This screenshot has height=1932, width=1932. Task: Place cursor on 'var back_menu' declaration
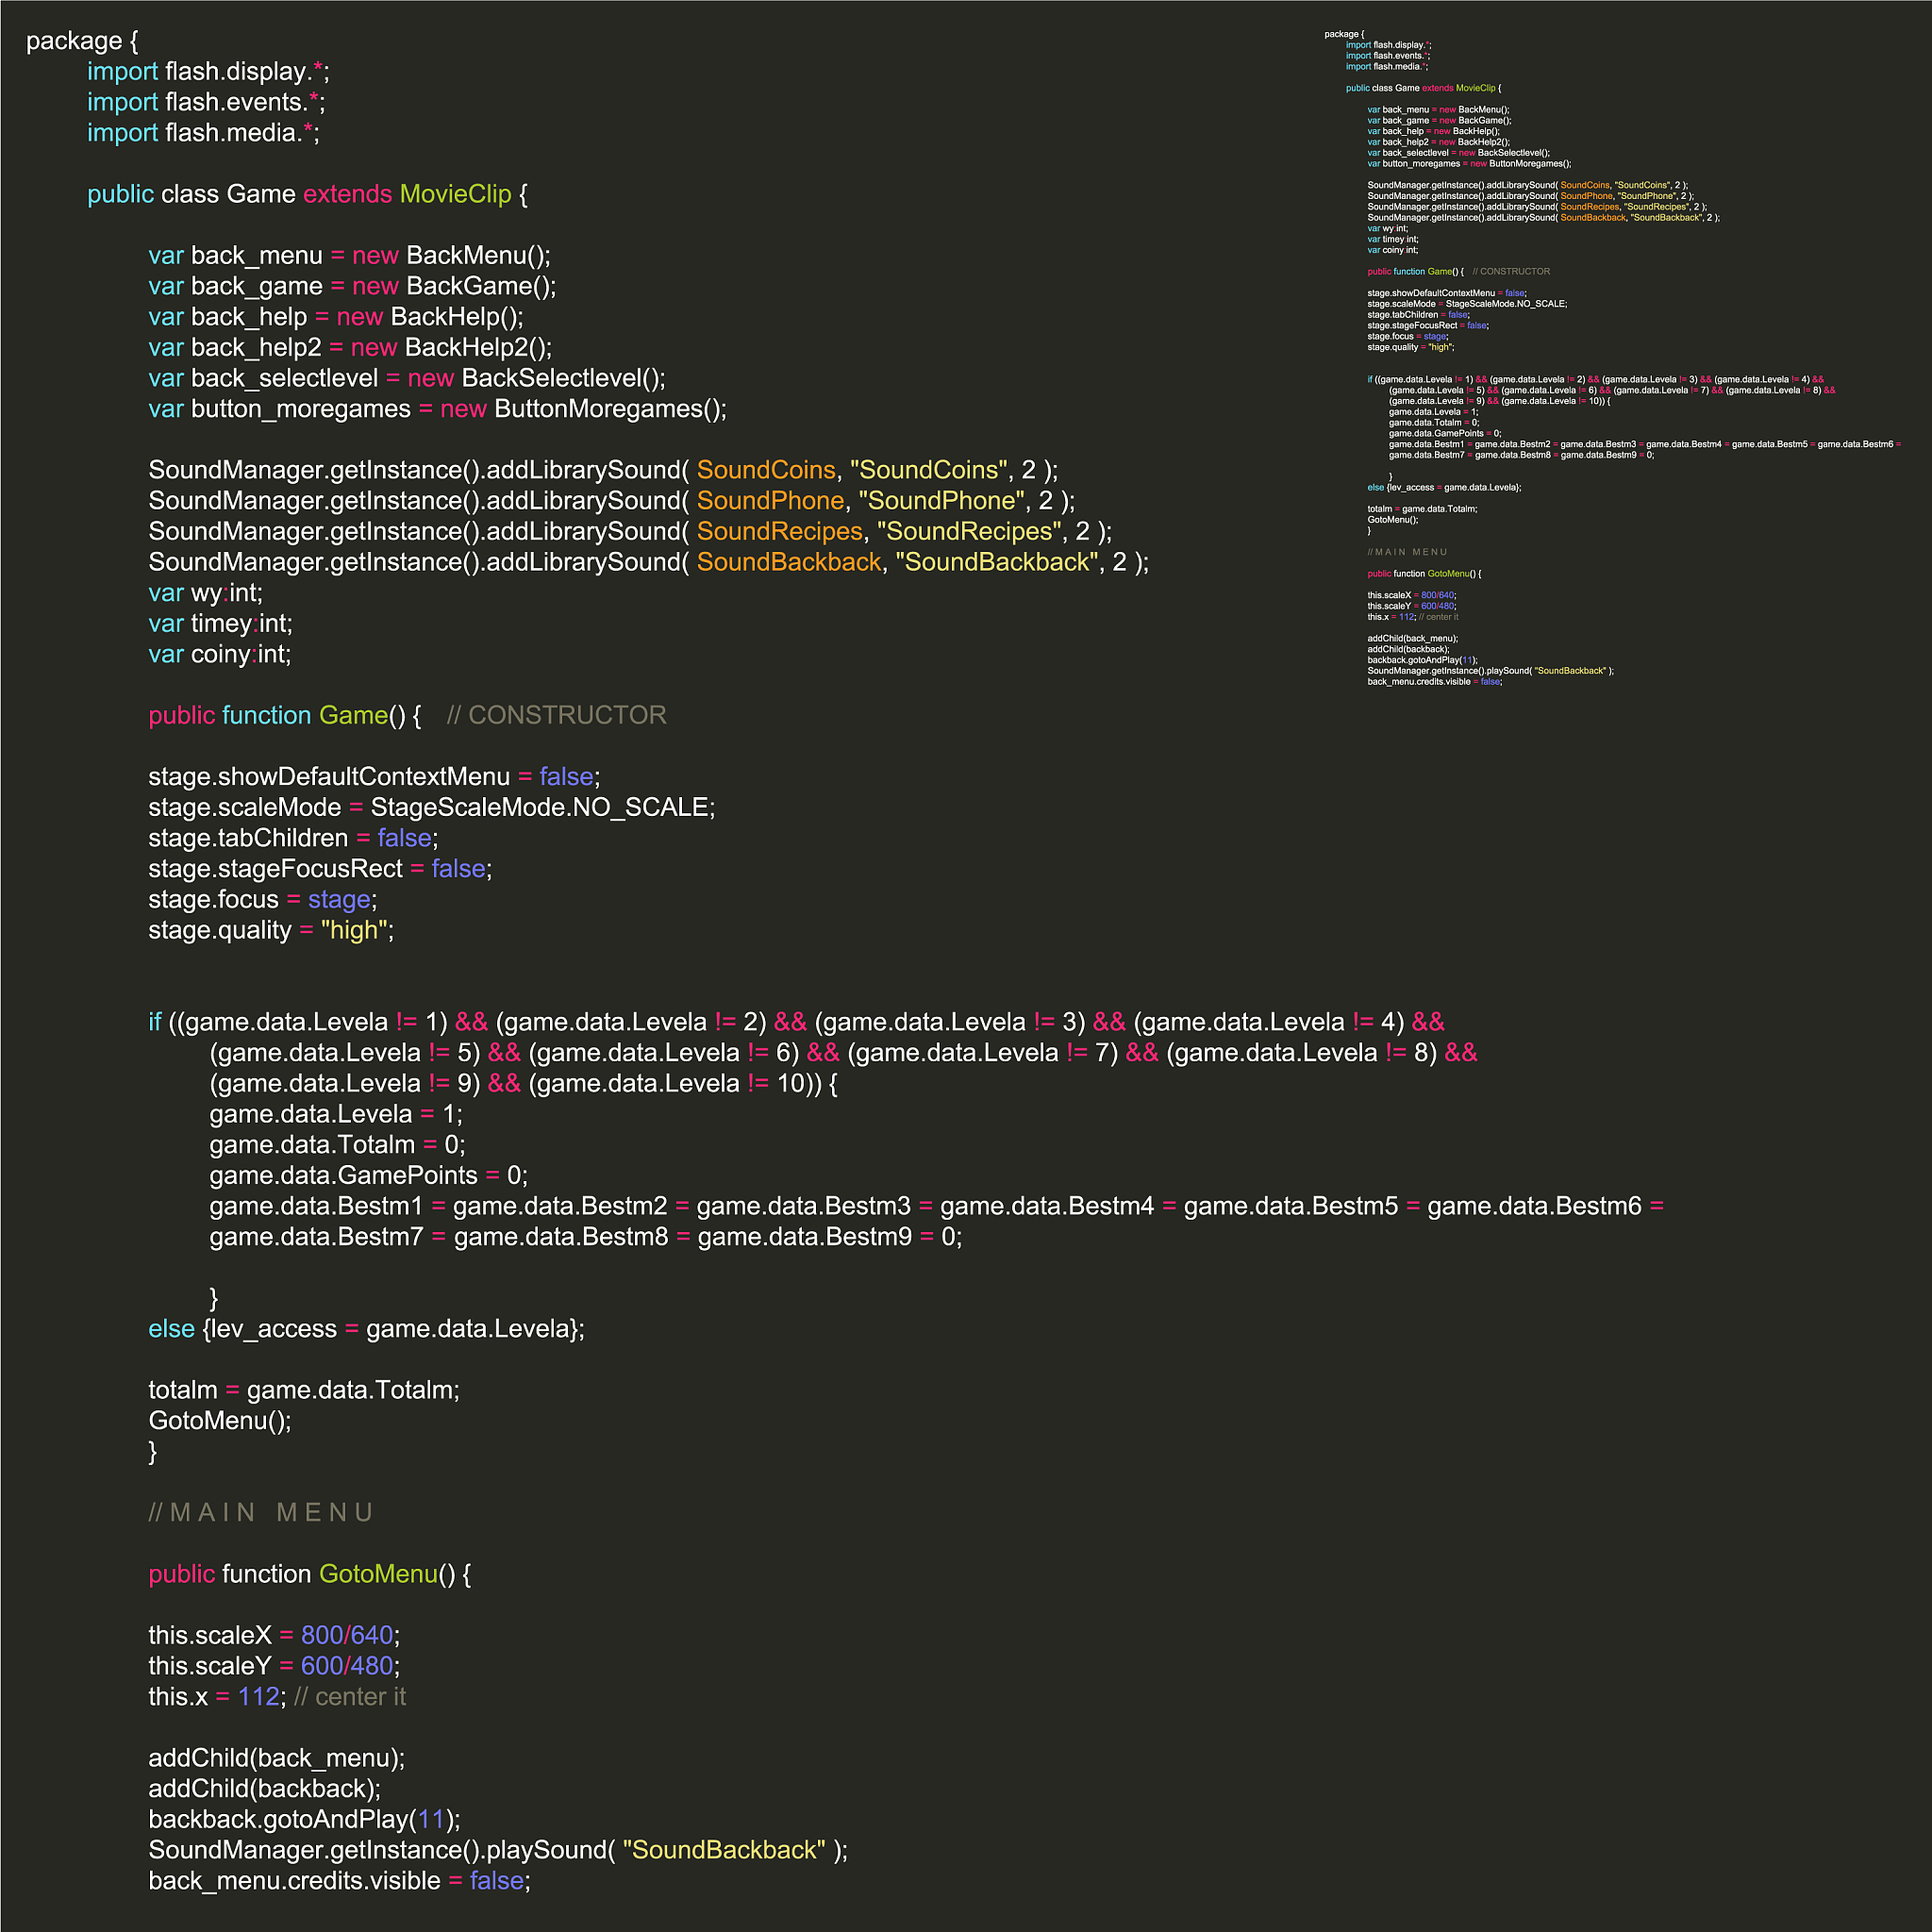235,256
